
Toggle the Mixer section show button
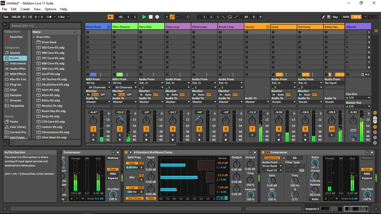375,126
